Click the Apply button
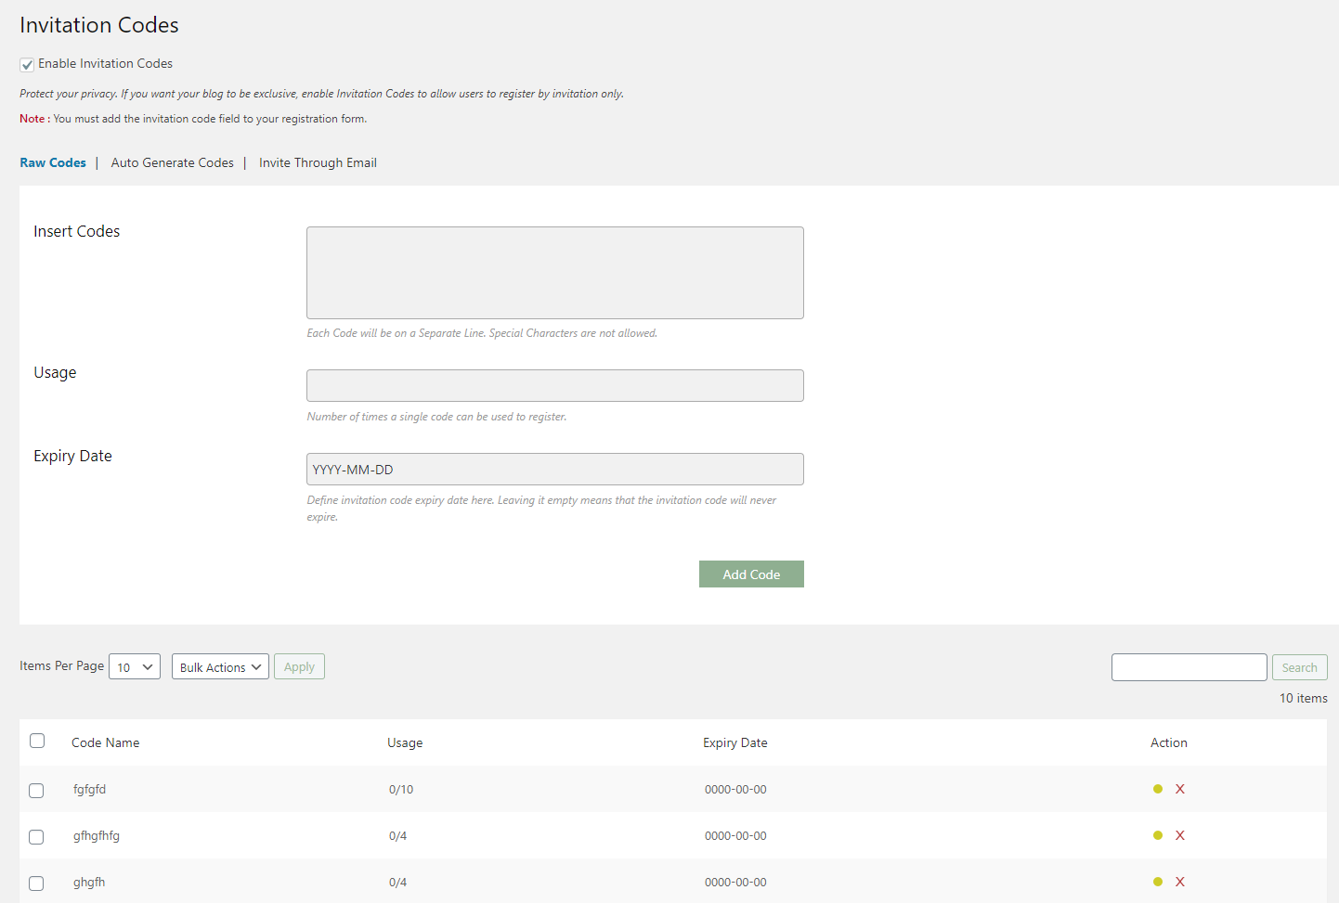The height and width of the screenshot is (903, 1339). 299,667
